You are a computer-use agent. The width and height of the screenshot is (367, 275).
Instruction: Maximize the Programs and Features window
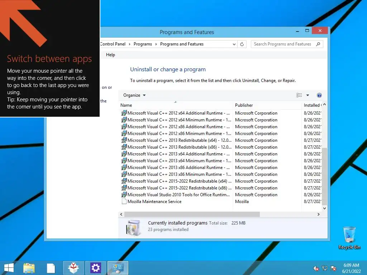pyautogui.click(x=307, y=31)
